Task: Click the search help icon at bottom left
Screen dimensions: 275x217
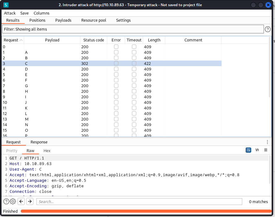Action: click(6, 202)
